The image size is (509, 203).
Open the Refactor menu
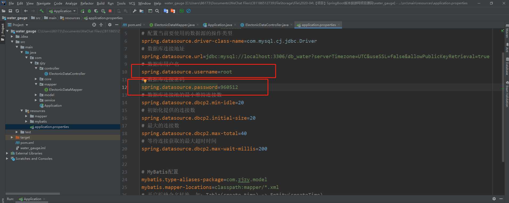pos(87,3)
